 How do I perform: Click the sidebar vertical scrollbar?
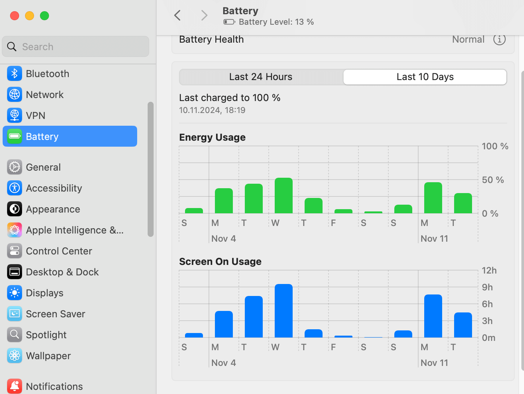click(151, 169)
